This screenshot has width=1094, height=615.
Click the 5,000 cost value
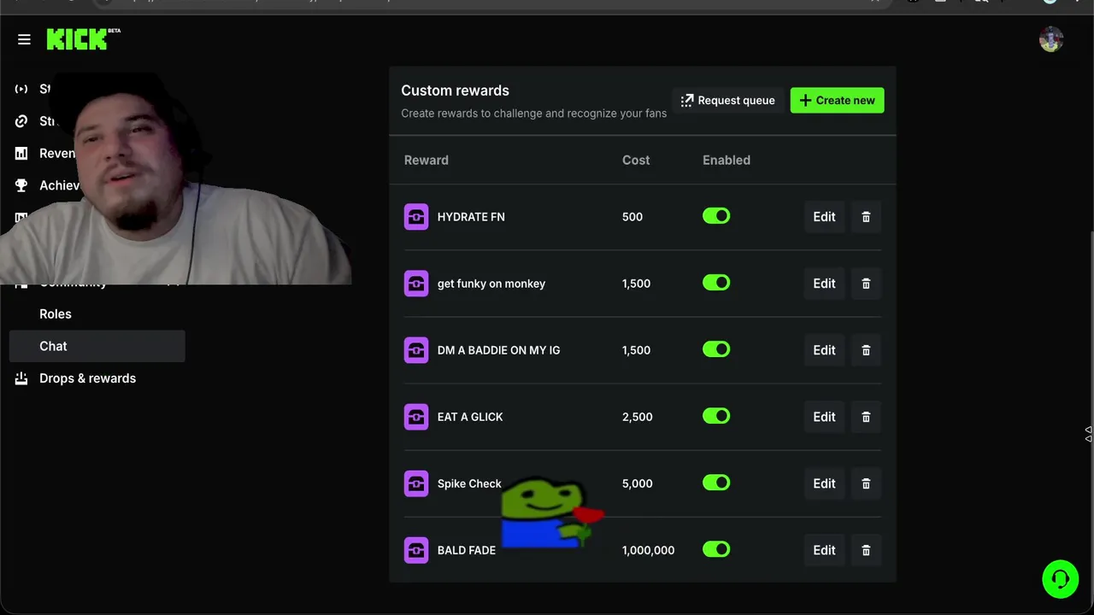click(x=638, y=483)
